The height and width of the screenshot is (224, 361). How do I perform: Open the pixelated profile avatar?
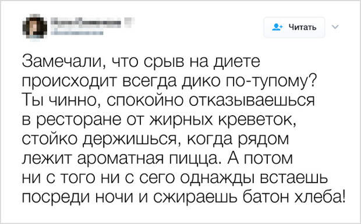pyautogui.click(x=35, y=28)
